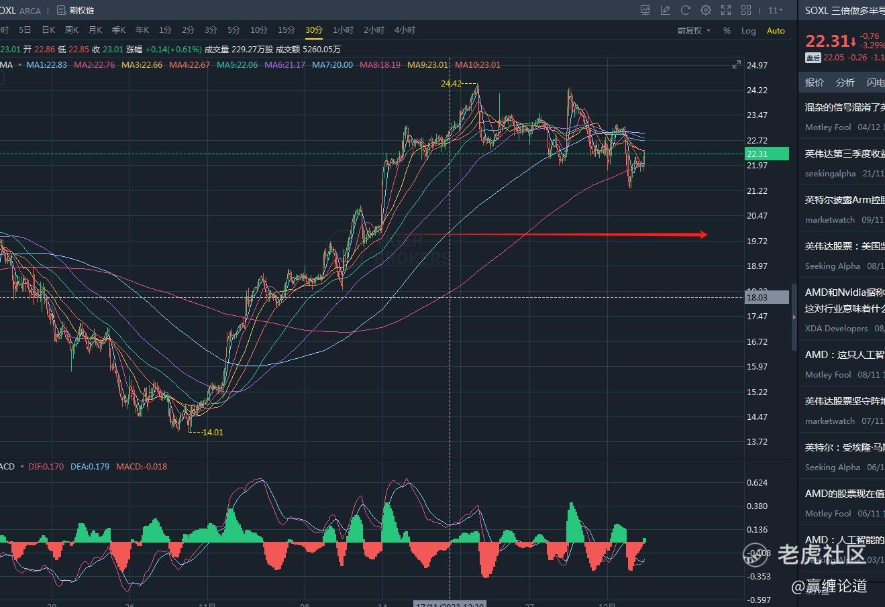
Task: Open the seekingalpha 英伟达第三季度 news item
Action: click(842, 163)
